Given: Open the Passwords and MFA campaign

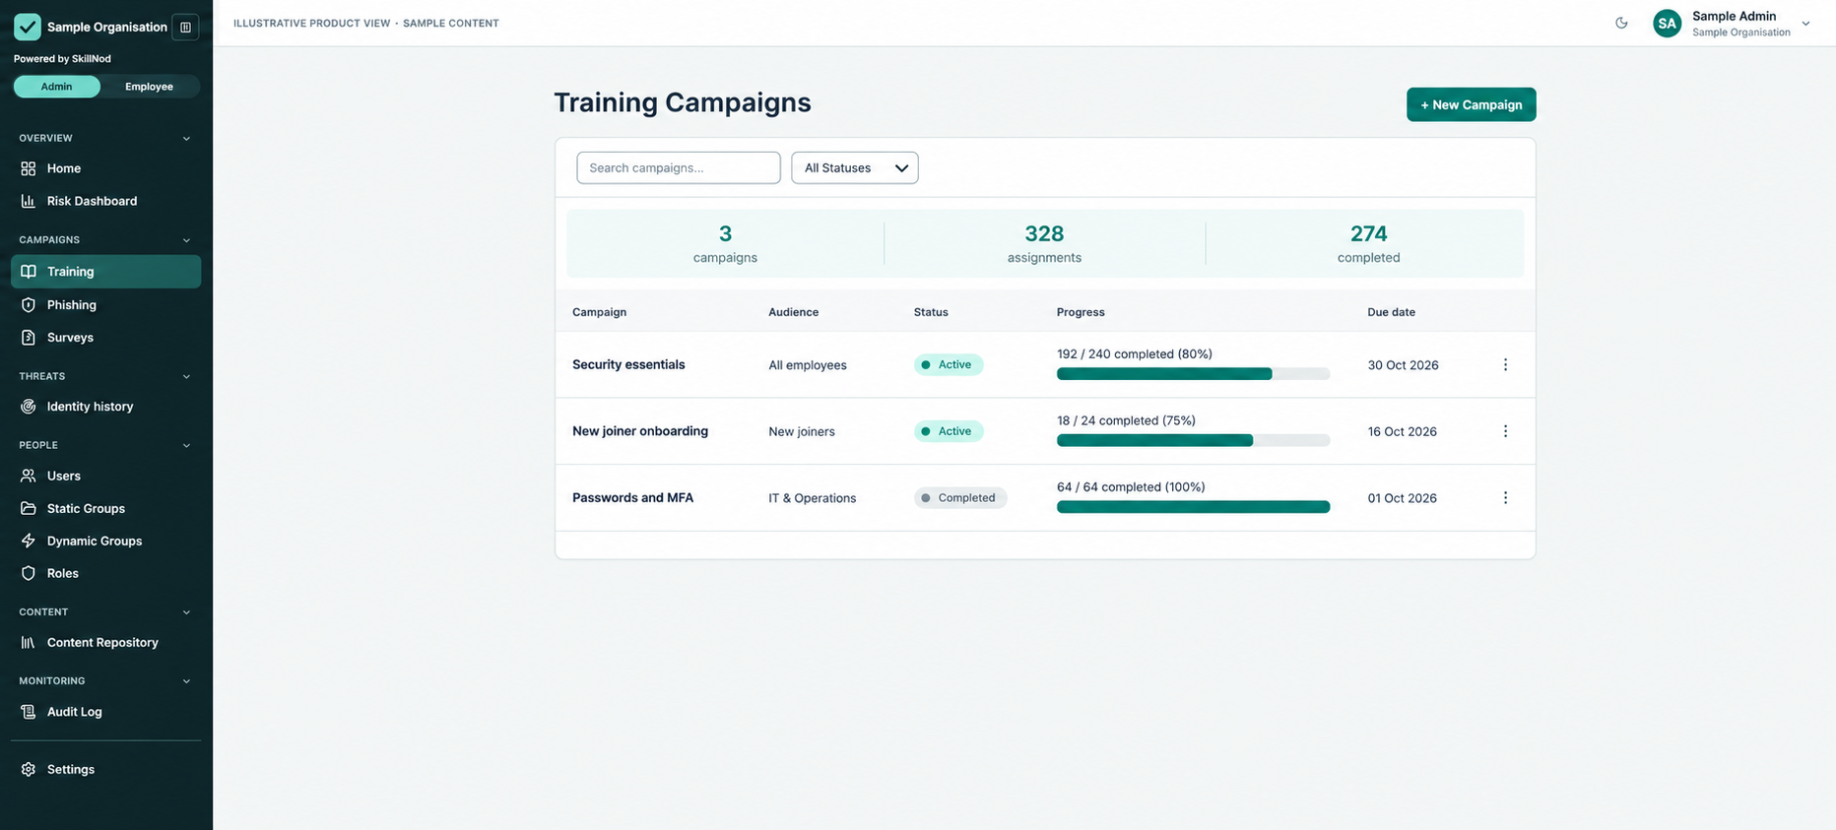Looking at the screenshot, I should (632, 497).
